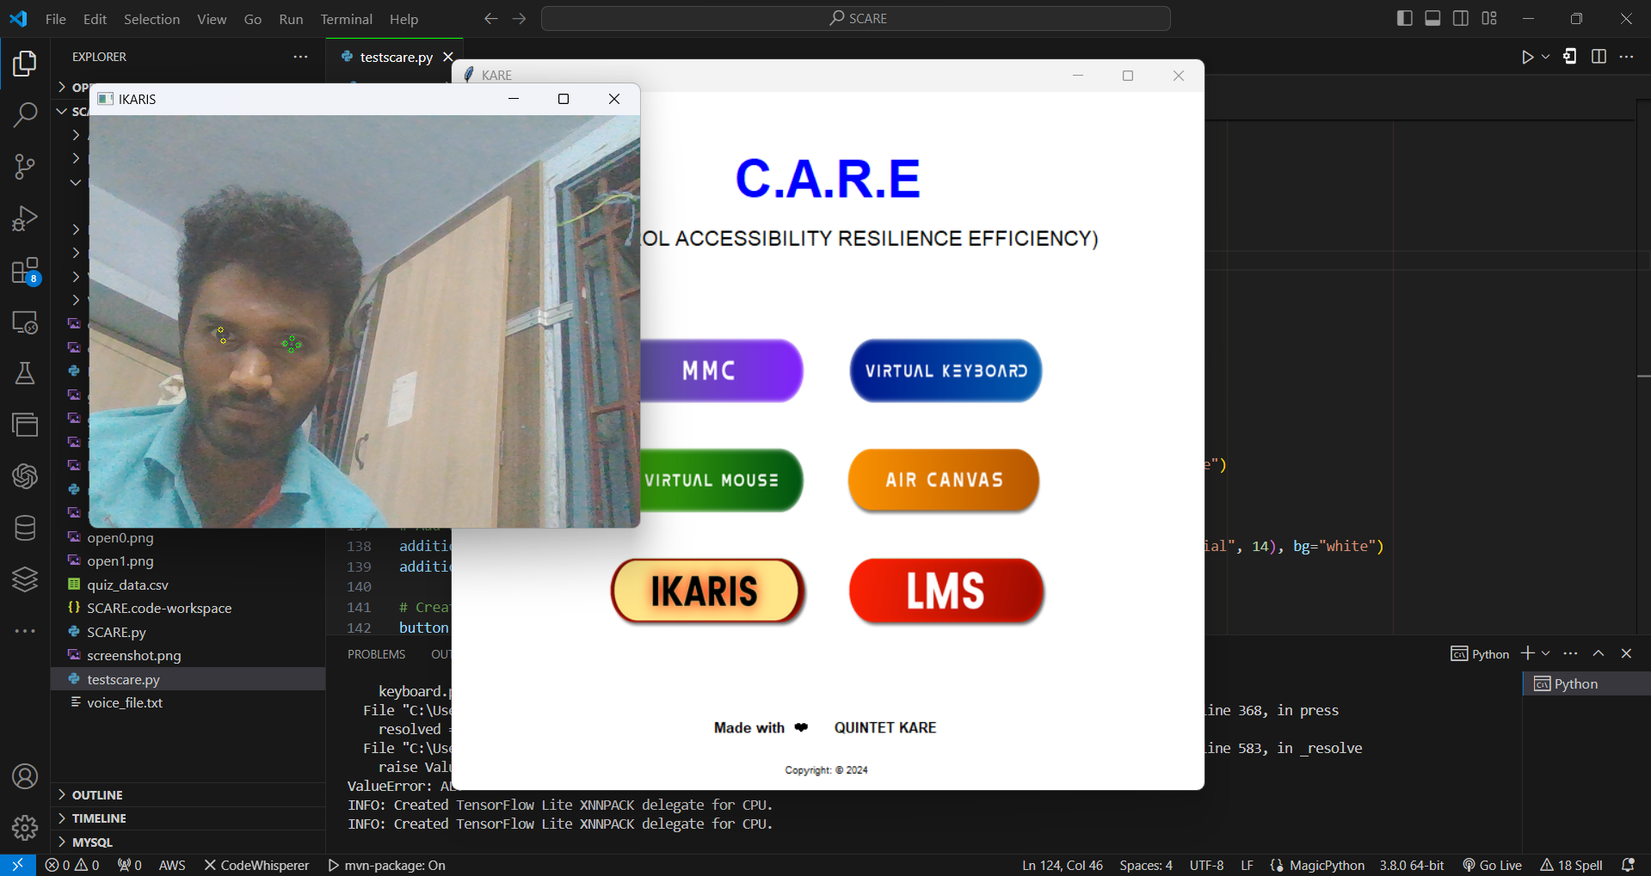Open the Source Control icon

25,166
